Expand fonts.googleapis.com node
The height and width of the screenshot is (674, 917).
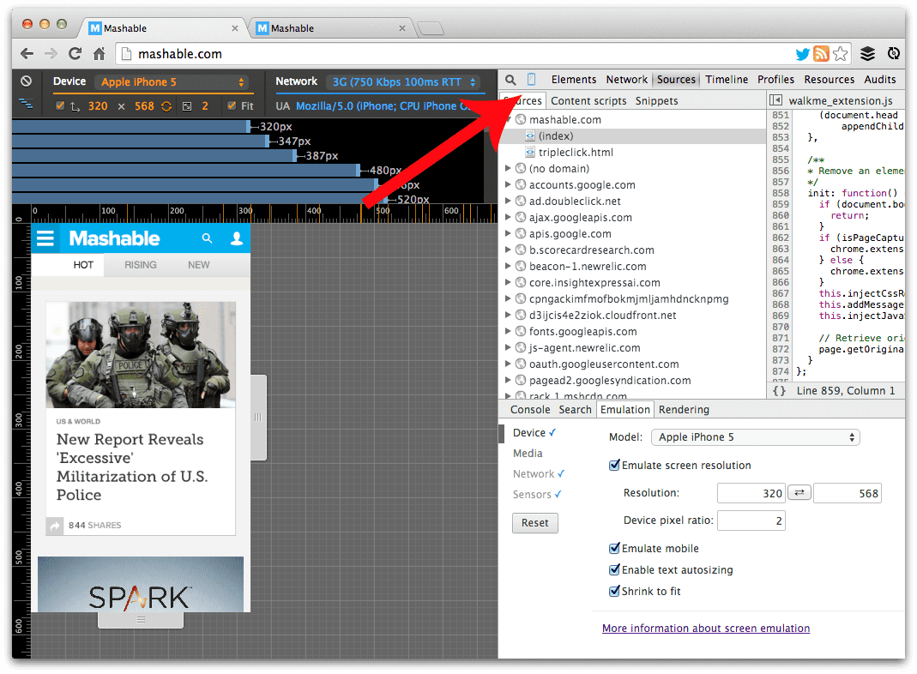(x=508, y=332)
